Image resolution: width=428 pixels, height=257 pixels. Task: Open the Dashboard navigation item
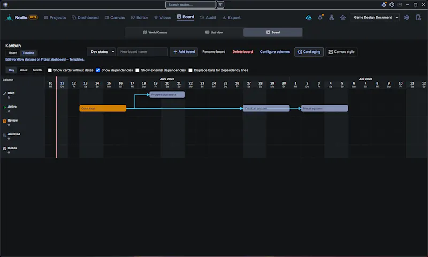point(85,18)
